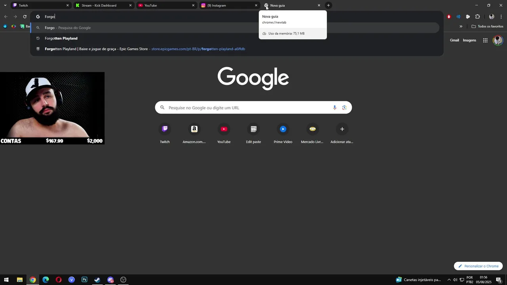Open the Google apps grid
The image size is (507, 285).
tap(485, 40)
